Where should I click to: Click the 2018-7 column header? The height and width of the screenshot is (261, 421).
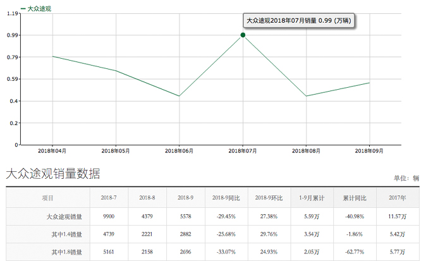[109, 198]
